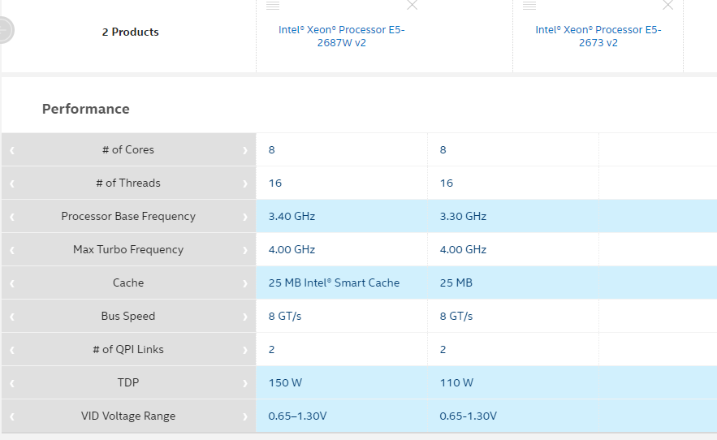Click the circular back button at top left

(x=5, y=31)
